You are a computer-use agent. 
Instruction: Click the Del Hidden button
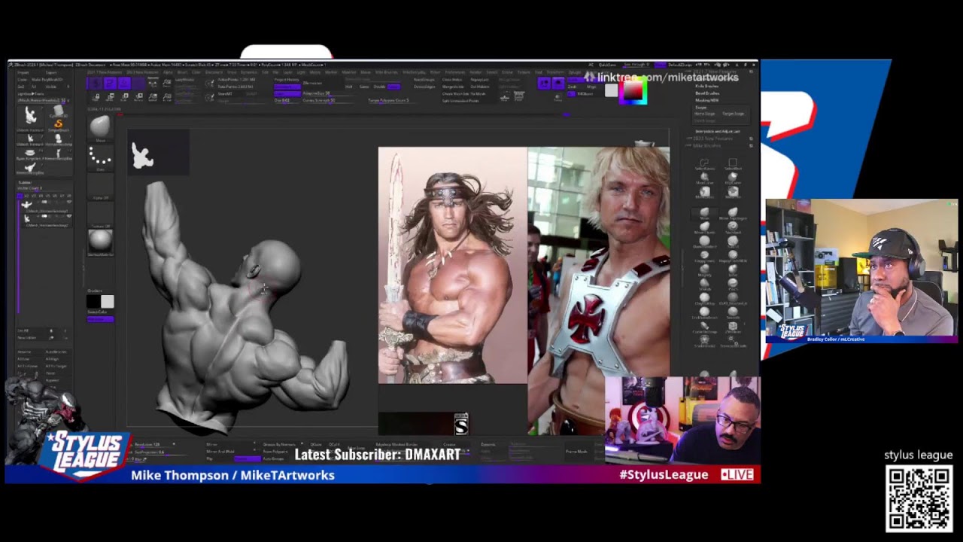point(479,87)
